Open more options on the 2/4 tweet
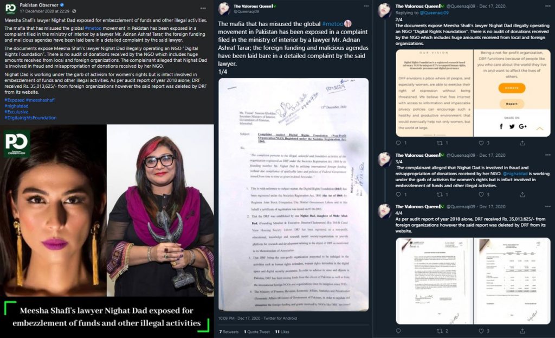 pos(548,6)
